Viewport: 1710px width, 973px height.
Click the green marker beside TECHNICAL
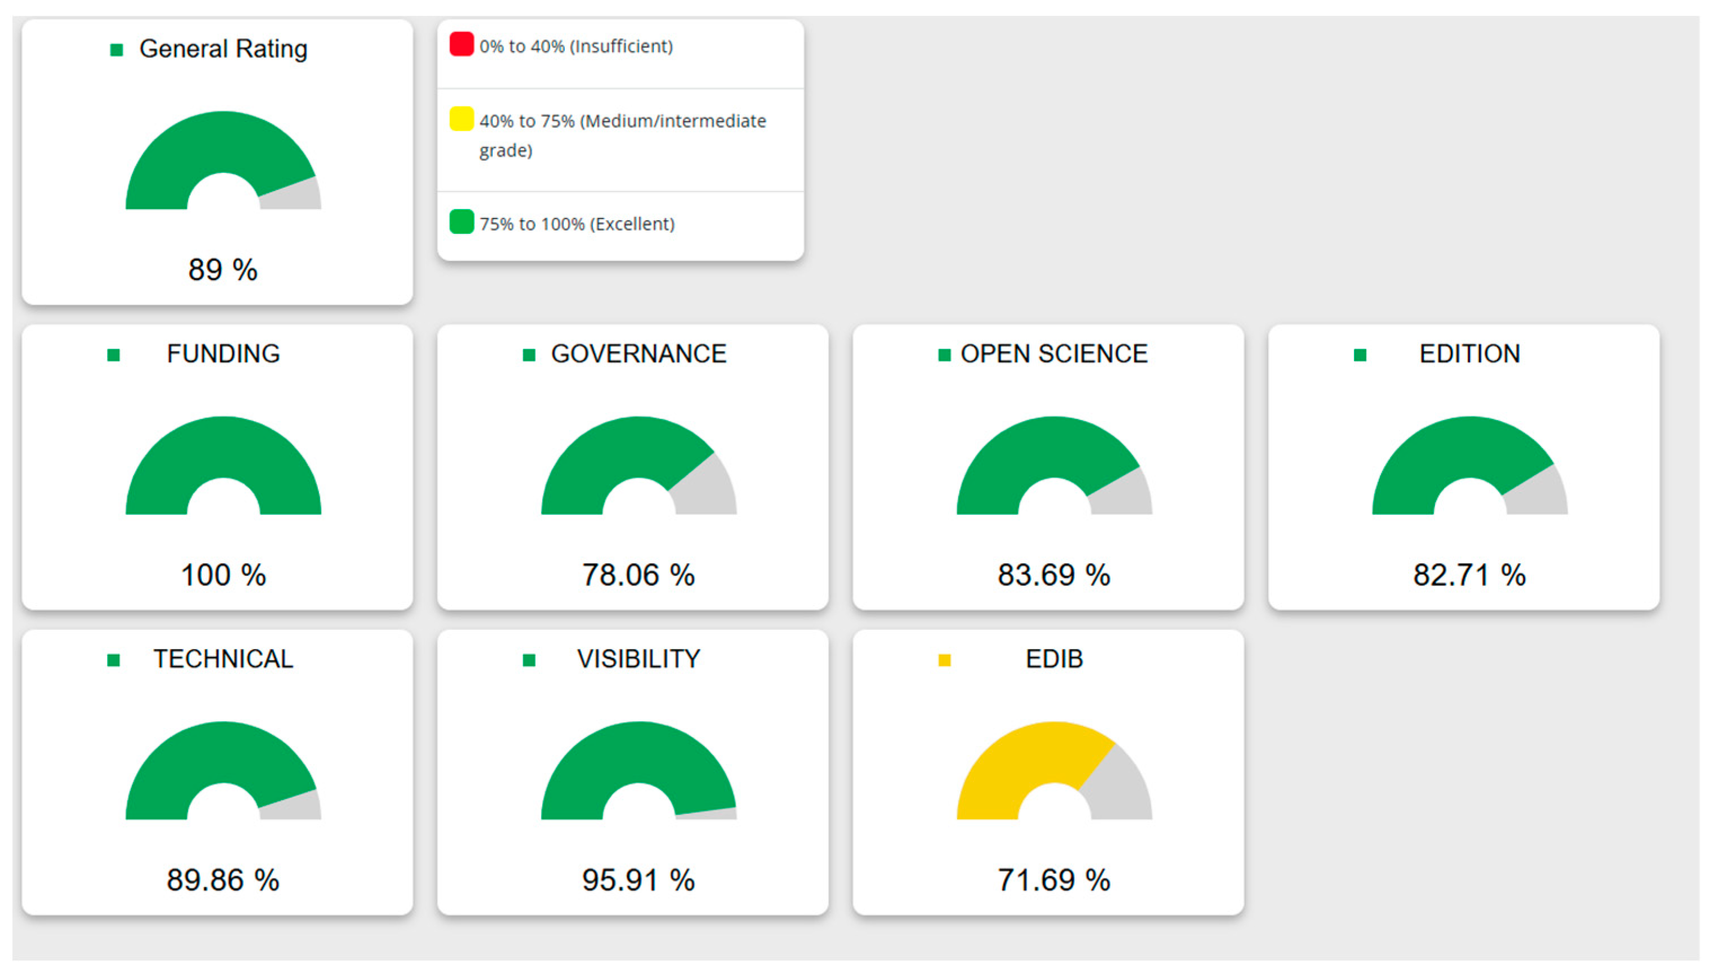114,660
